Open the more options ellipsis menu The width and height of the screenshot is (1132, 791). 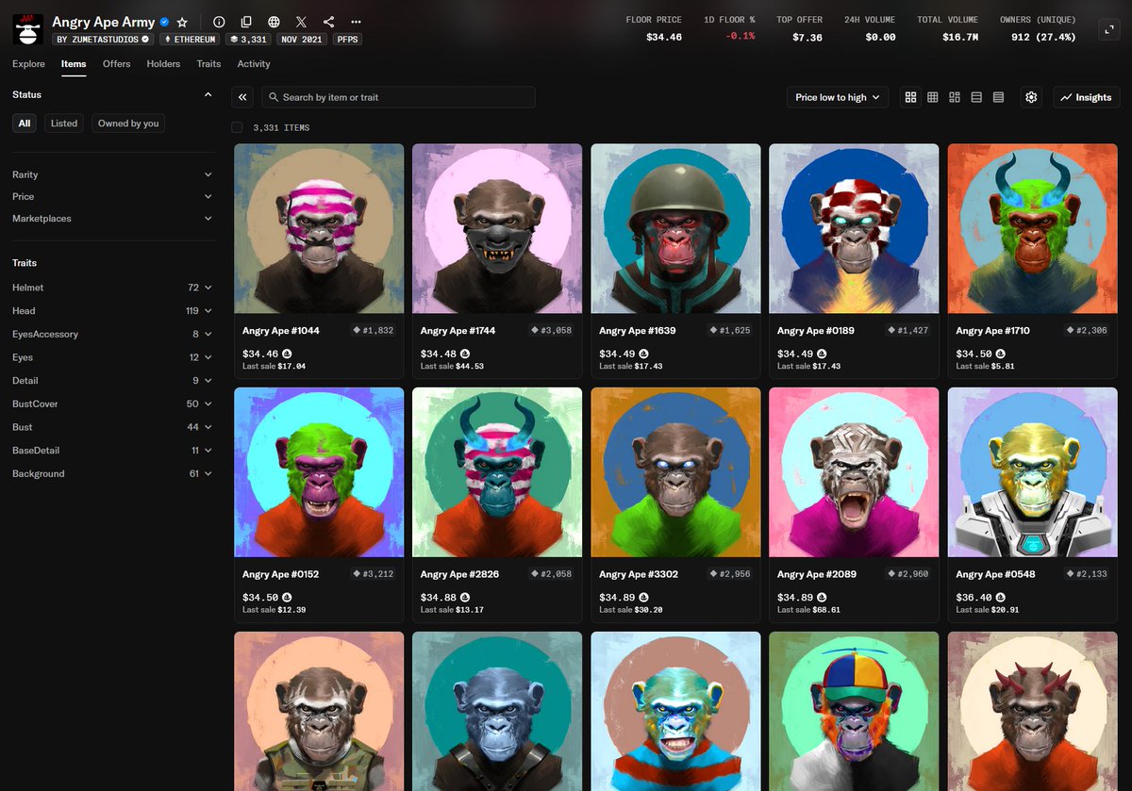(356, 22)
